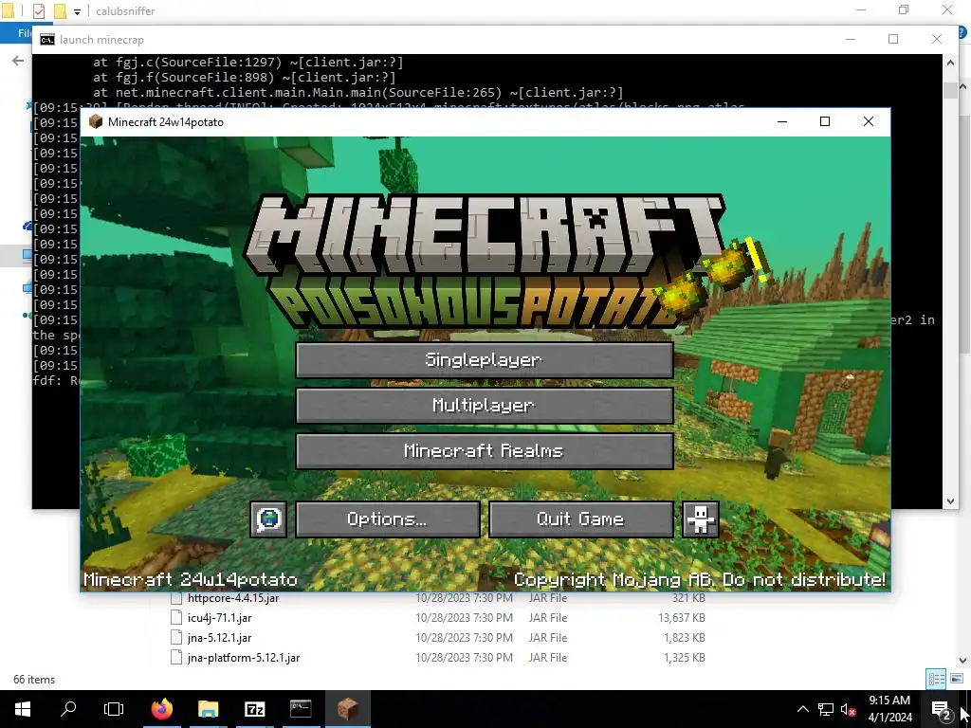Select the icu4j-71.1.jar file
Screen dimensions: 971x728
pos(219,618)
